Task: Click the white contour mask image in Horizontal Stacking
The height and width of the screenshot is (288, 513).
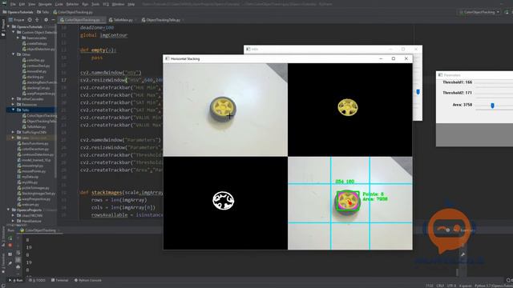Action: tap(224, 200)
